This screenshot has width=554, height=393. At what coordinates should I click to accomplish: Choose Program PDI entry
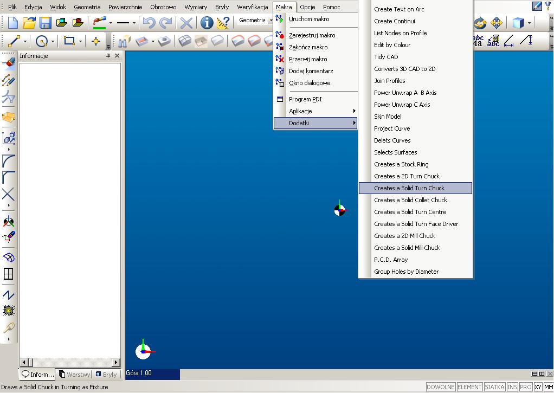click(x=316, y=99)
